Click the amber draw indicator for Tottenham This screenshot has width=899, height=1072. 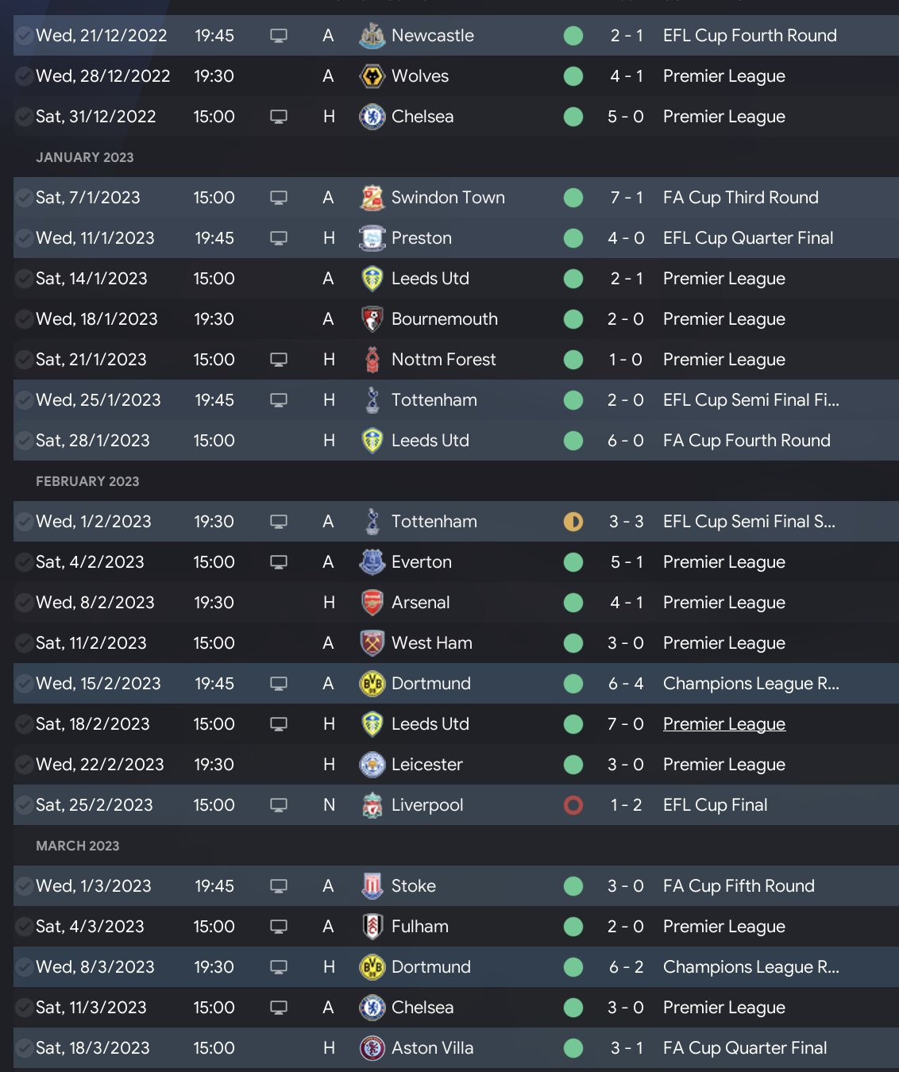tap(573, 522)
